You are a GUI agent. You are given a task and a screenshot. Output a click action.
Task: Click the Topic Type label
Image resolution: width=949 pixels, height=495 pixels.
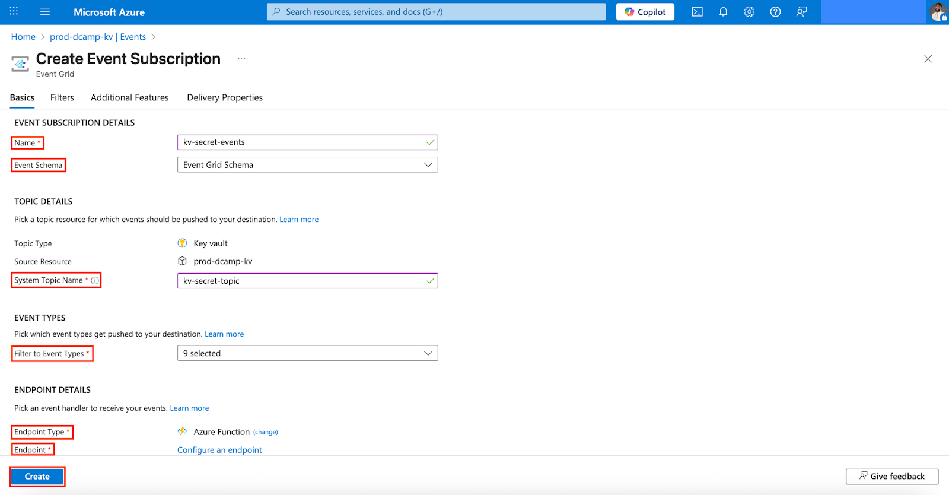[33, 243]
